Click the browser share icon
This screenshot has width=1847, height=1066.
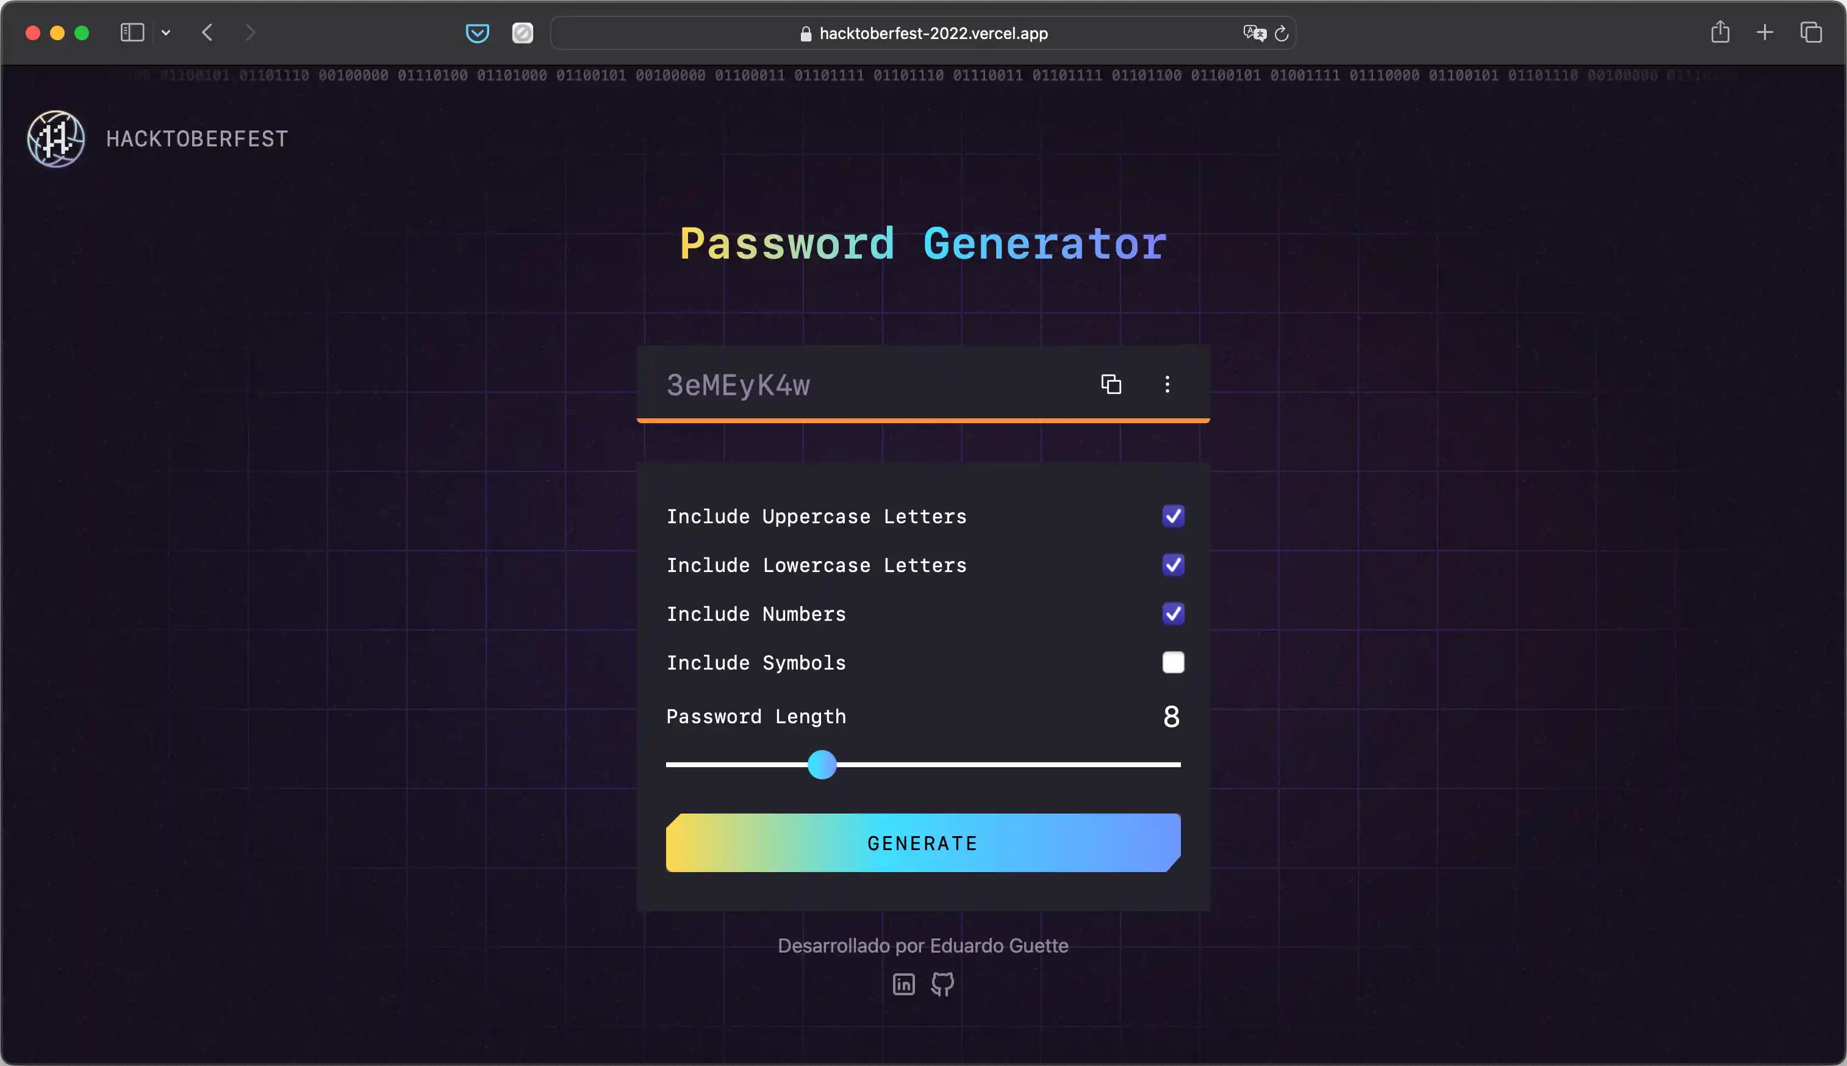coord(1720,33)
